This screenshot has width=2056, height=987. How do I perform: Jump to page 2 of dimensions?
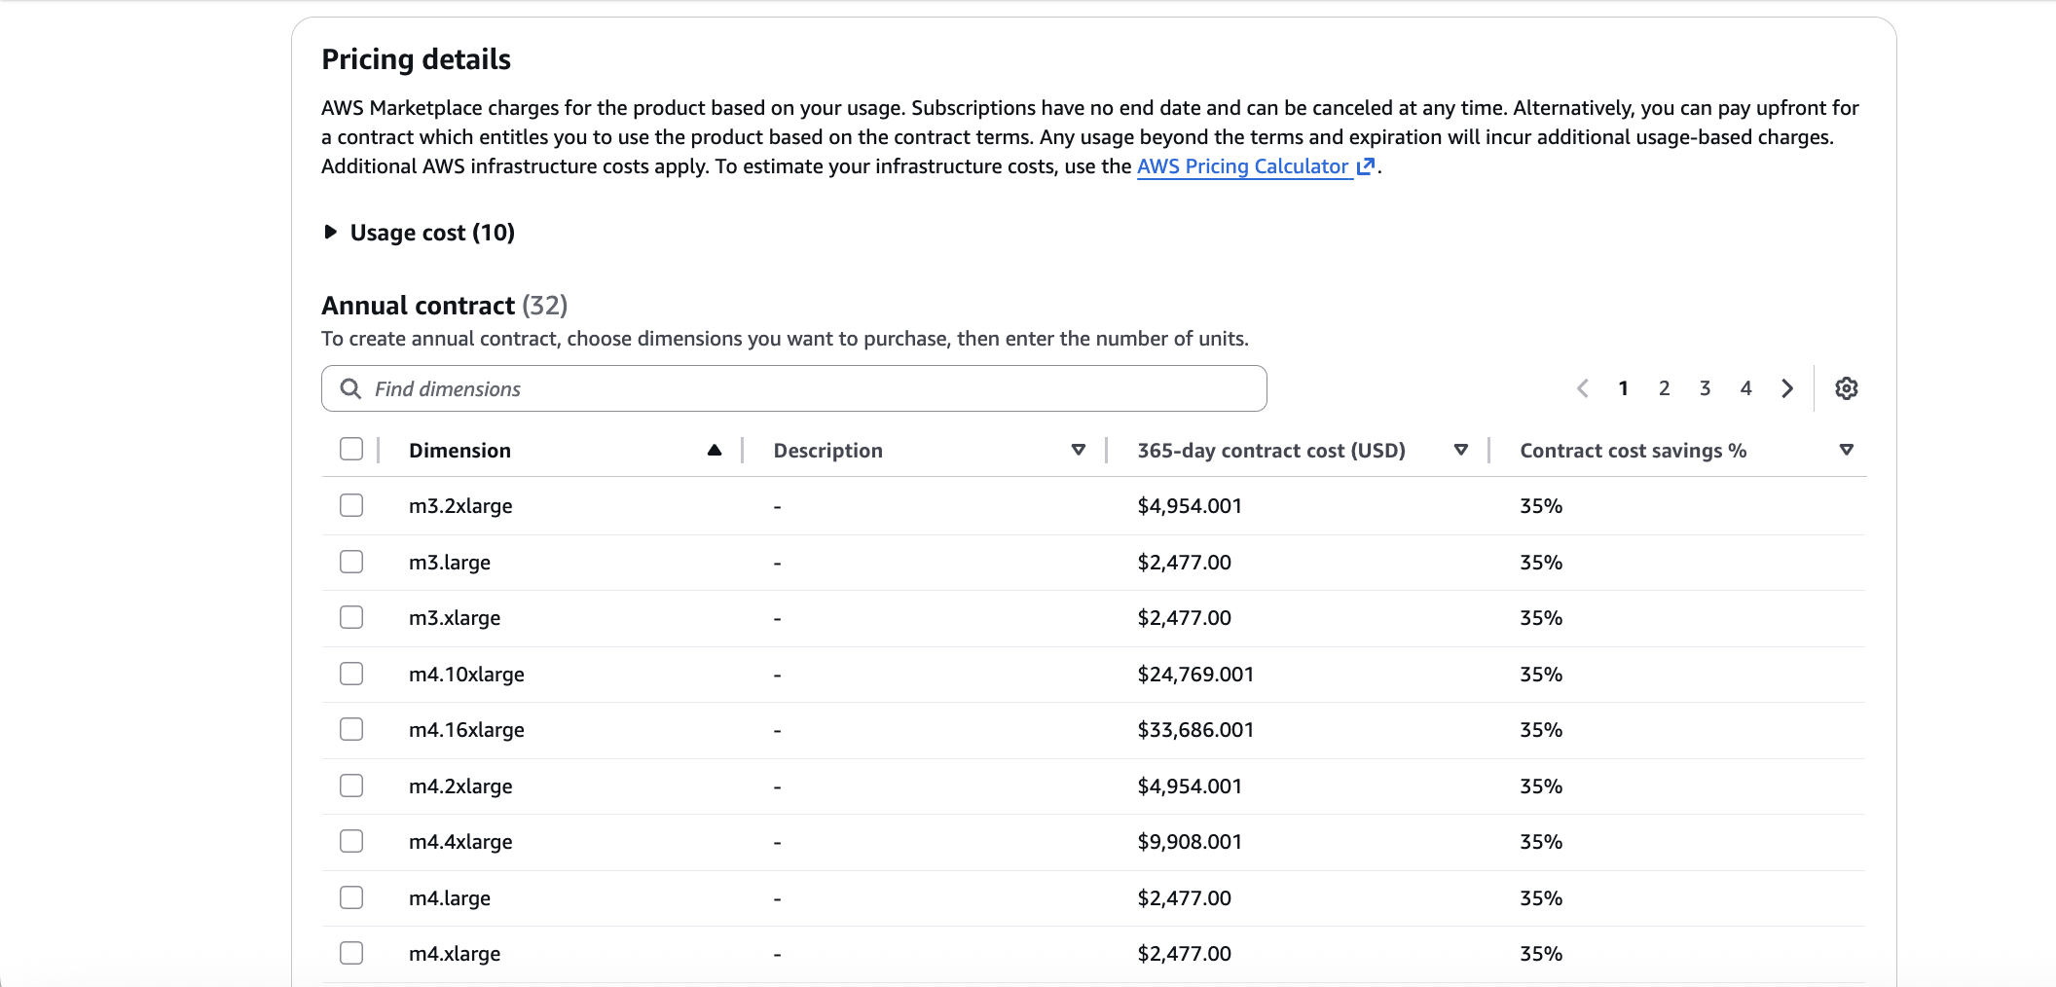tap(1665, 388)
